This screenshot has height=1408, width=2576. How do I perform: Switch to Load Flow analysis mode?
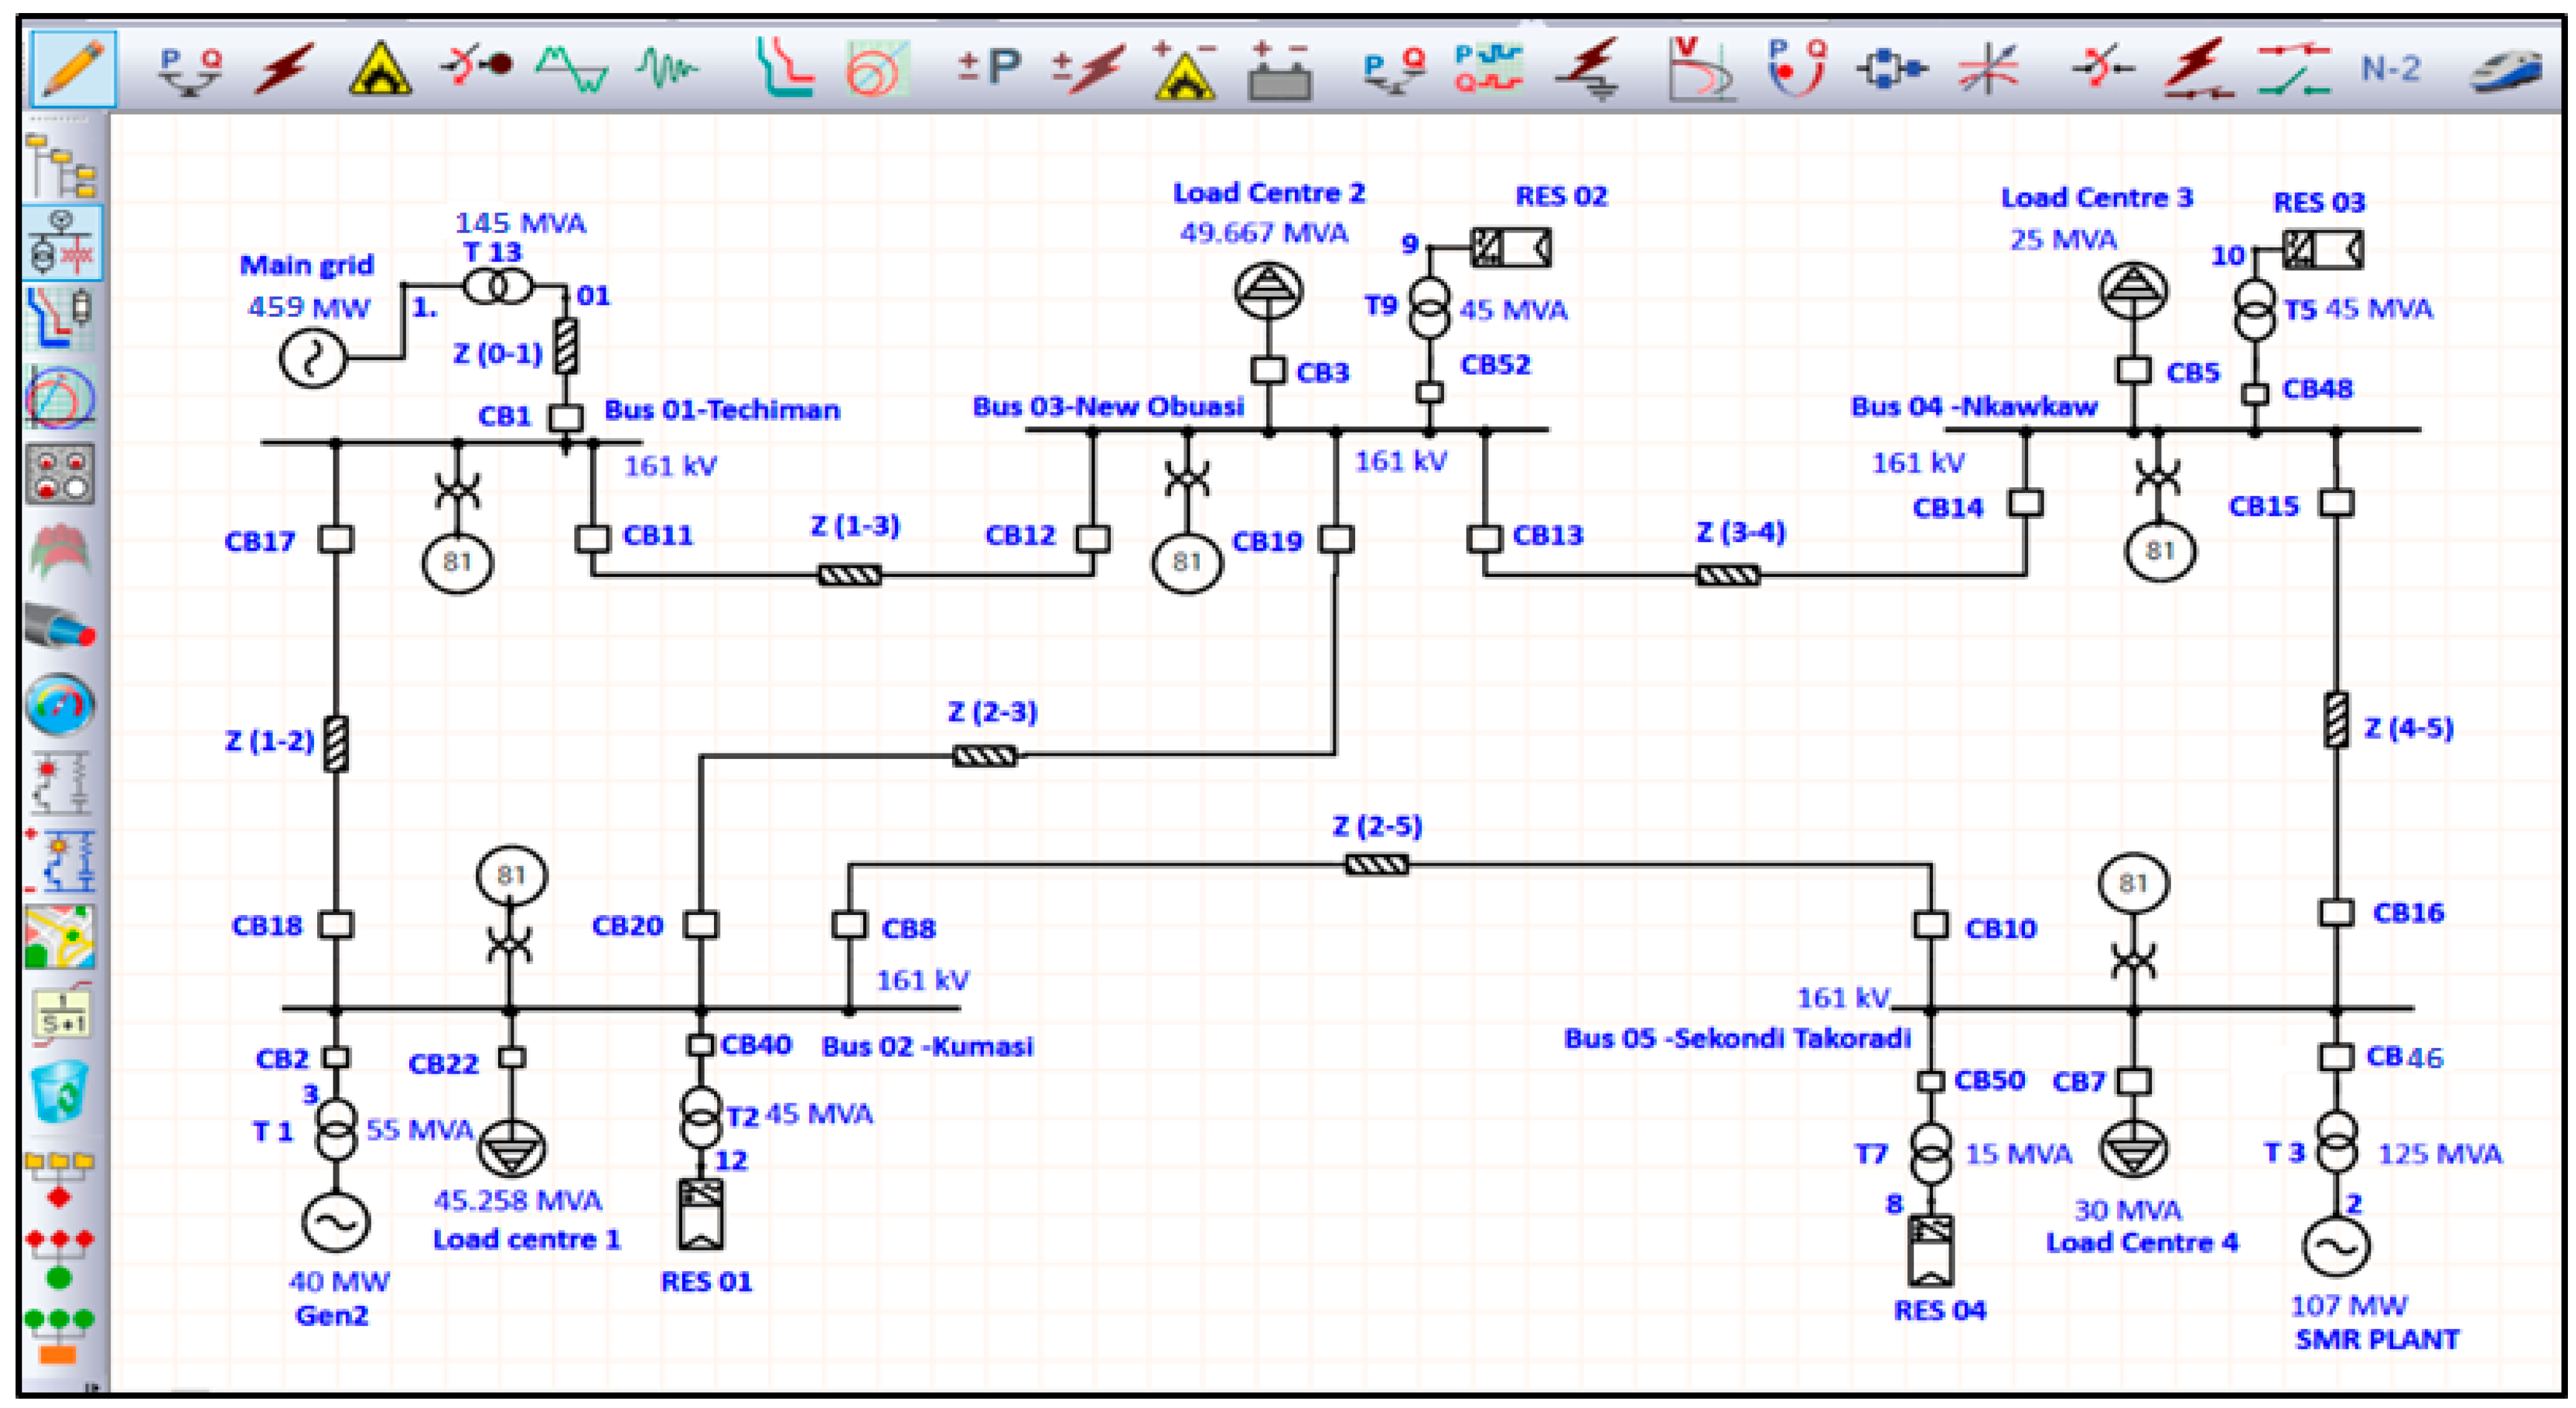click(189, 70)
